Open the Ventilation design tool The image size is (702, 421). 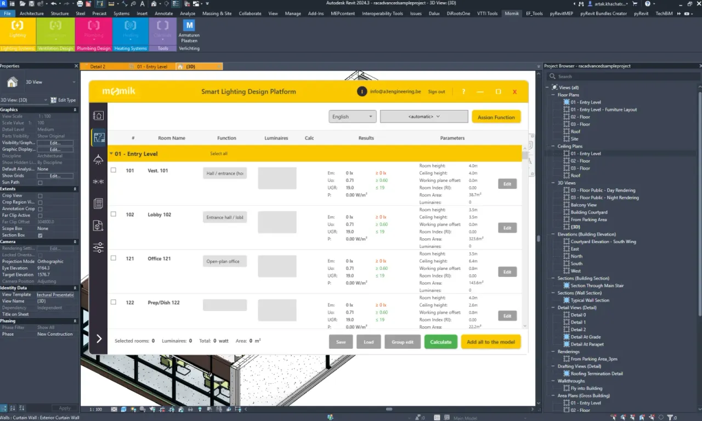55,31
